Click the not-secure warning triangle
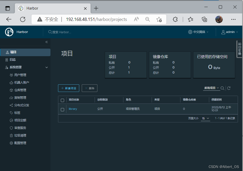Viewport: 243px width, 171px height. (40, 19)
